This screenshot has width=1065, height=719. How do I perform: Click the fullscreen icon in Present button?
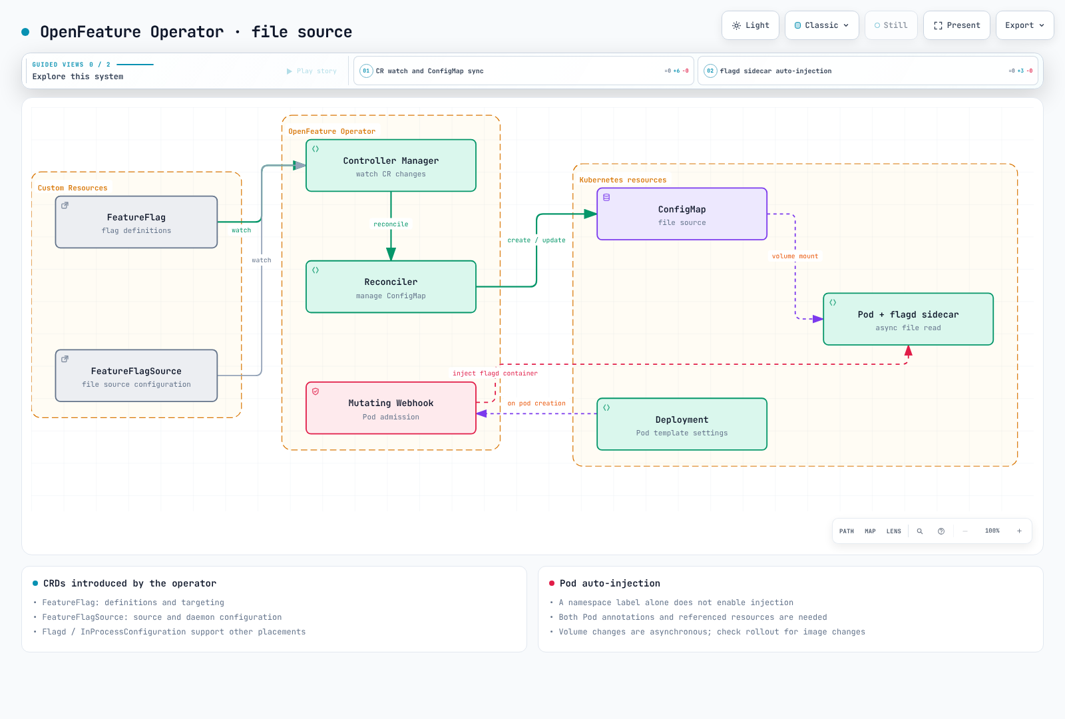point(938,26)
